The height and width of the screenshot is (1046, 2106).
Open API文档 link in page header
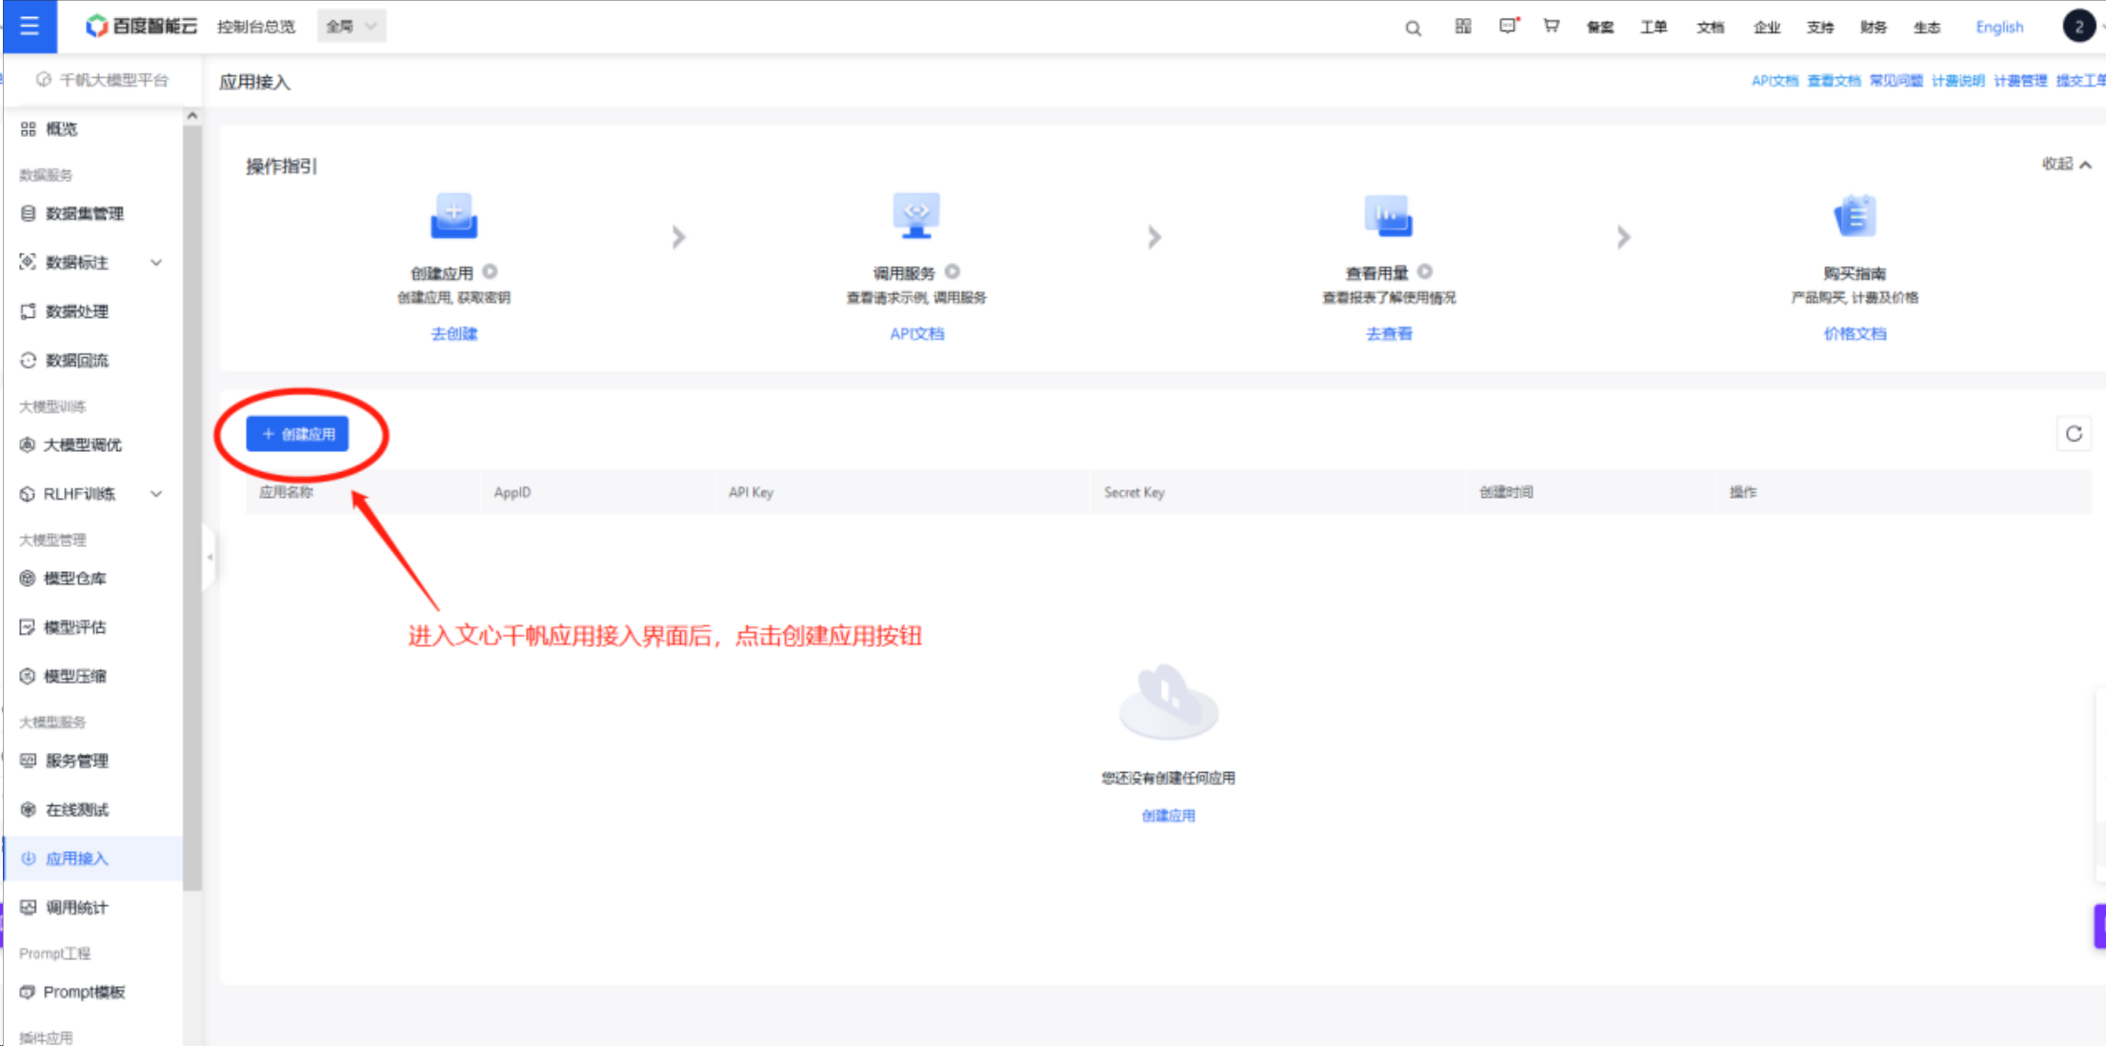click(x=1775, y=81)
